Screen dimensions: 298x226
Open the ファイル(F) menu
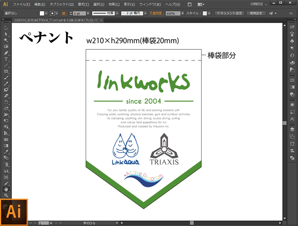coord(21,4)
